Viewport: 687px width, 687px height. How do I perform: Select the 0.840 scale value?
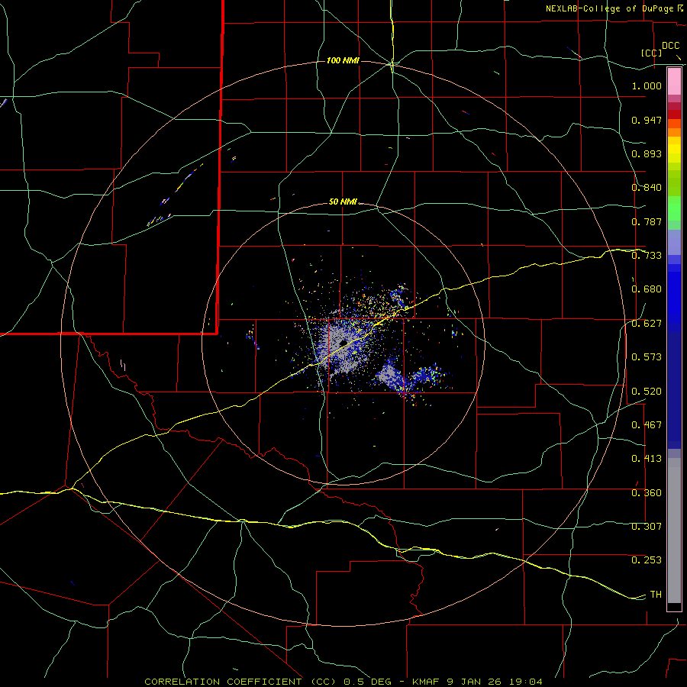pyautogui.click(x=647, y=188)
